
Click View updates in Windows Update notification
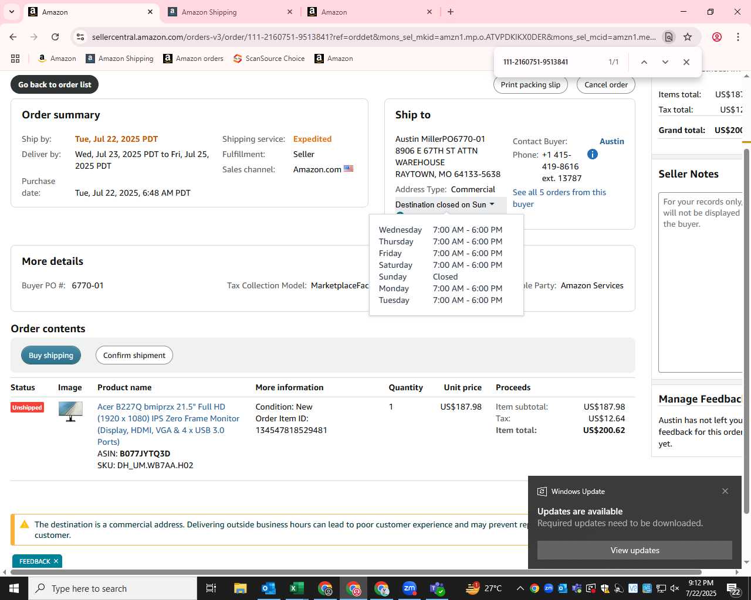pos(635,550)
